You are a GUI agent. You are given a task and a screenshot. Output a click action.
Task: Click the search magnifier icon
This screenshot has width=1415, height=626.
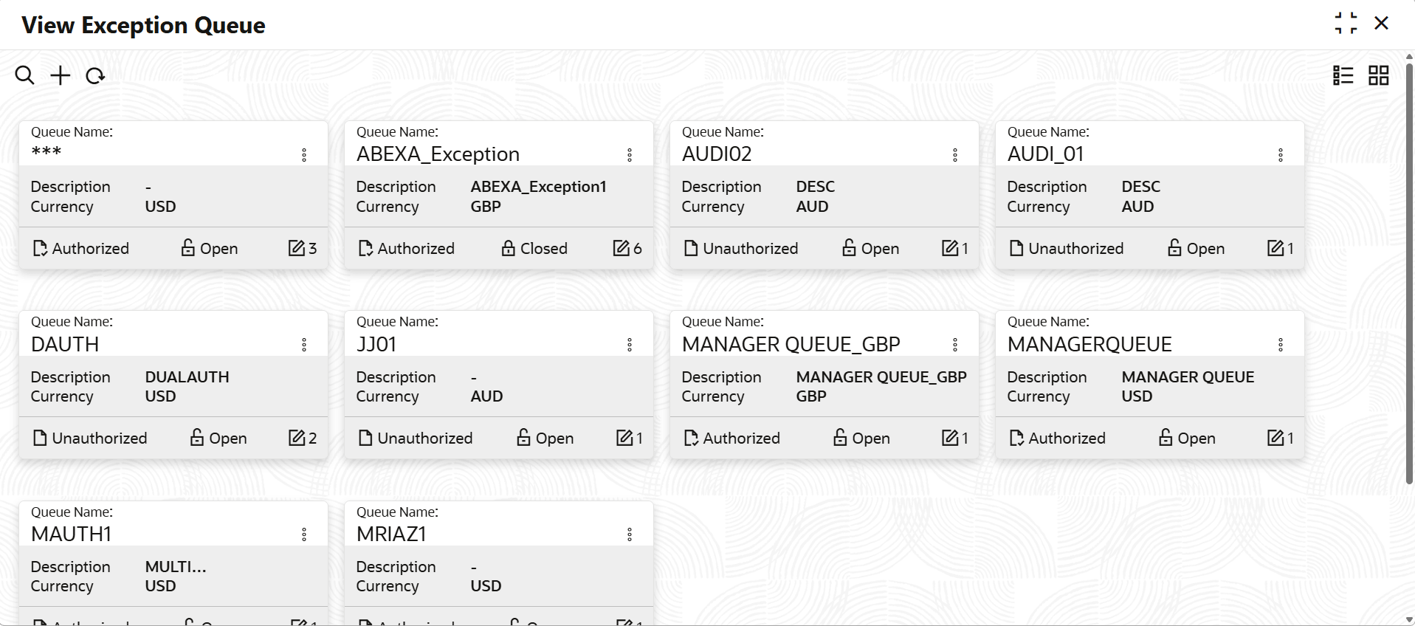click(x=24, y=75)
